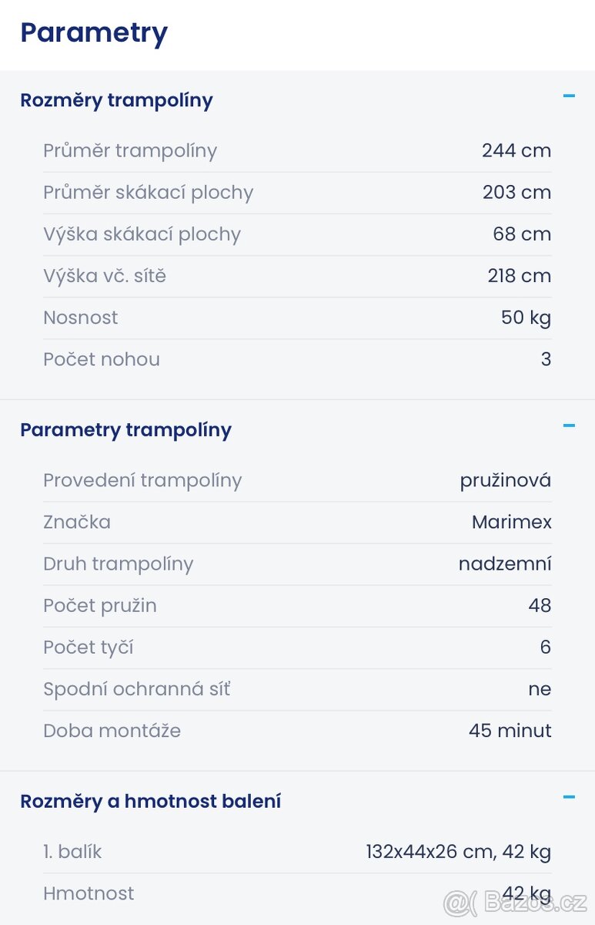The image size is (595, 925).
Task: Click the Nosnost value 50 kg
Action: (526, 318)
